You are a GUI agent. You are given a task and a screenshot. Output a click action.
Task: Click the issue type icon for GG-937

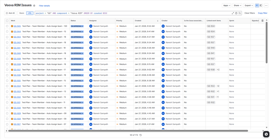pyautogui.click(x=12, y=70)
